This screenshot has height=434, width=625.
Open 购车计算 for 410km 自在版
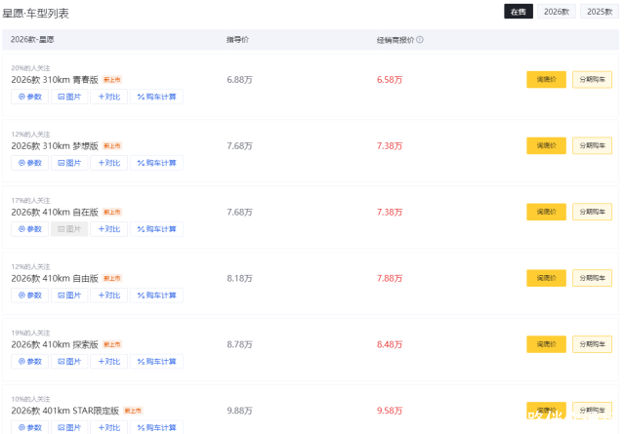pyautogui.click(x=156, y=229)
